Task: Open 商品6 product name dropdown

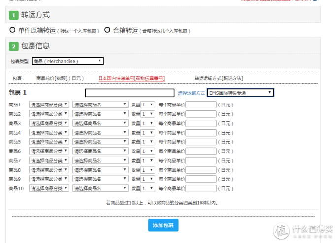Action: [x=100, y=151]
